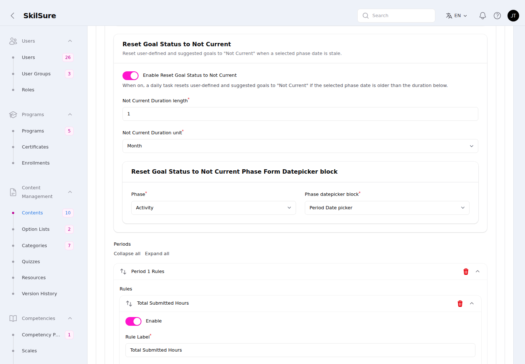Focus the Search input field
Image resolution: width=525 pixels, height=364 pixels.
pyautogui.click(x=396, y=16)
